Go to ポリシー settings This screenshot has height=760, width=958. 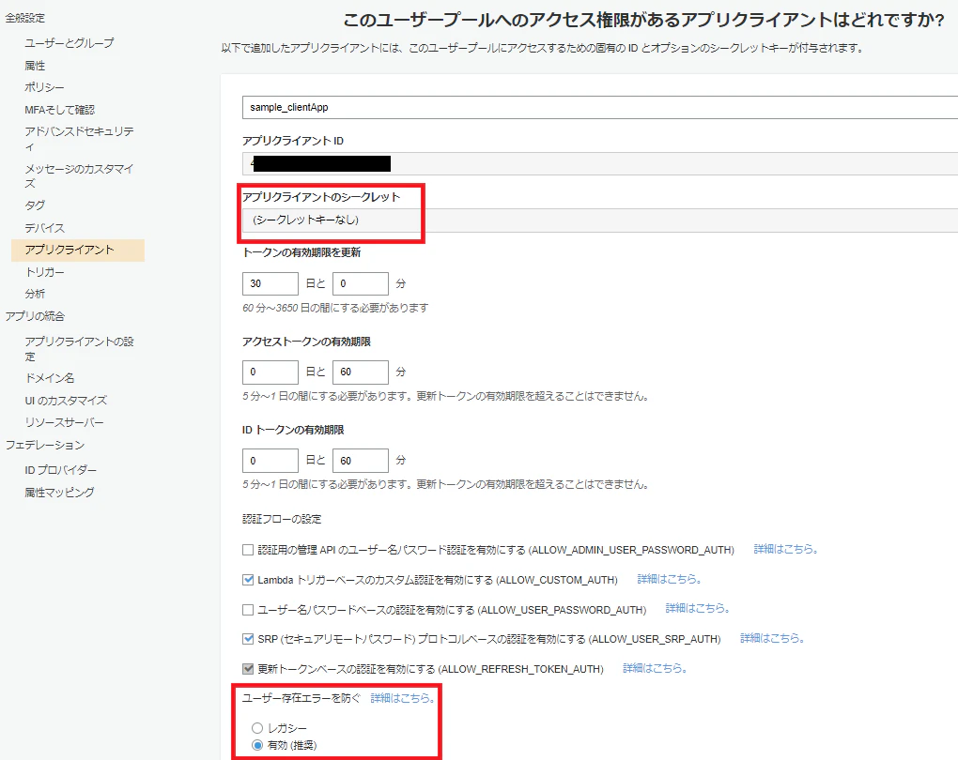[x=44, y=87]
